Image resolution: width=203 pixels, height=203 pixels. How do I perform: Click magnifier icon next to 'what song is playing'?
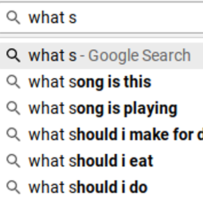point(14,108)
